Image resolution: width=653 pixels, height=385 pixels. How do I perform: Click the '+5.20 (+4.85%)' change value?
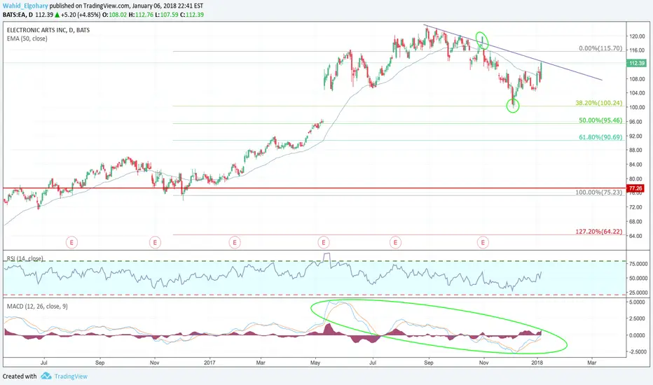[81, 15]
